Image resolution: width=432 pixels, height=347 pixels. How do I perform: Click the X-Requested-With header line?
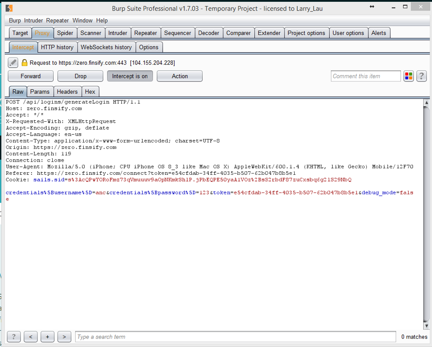(61, 121)
